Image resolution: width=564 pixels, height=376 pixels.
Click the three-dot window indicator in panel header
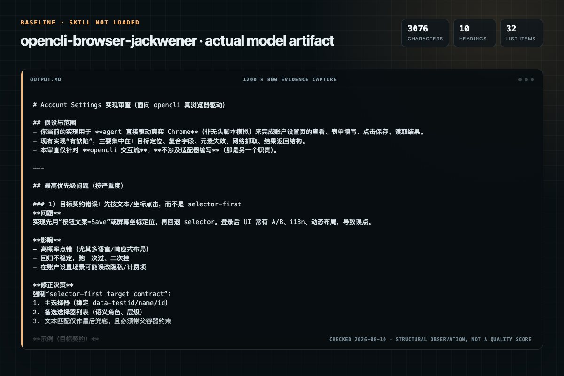526,79
